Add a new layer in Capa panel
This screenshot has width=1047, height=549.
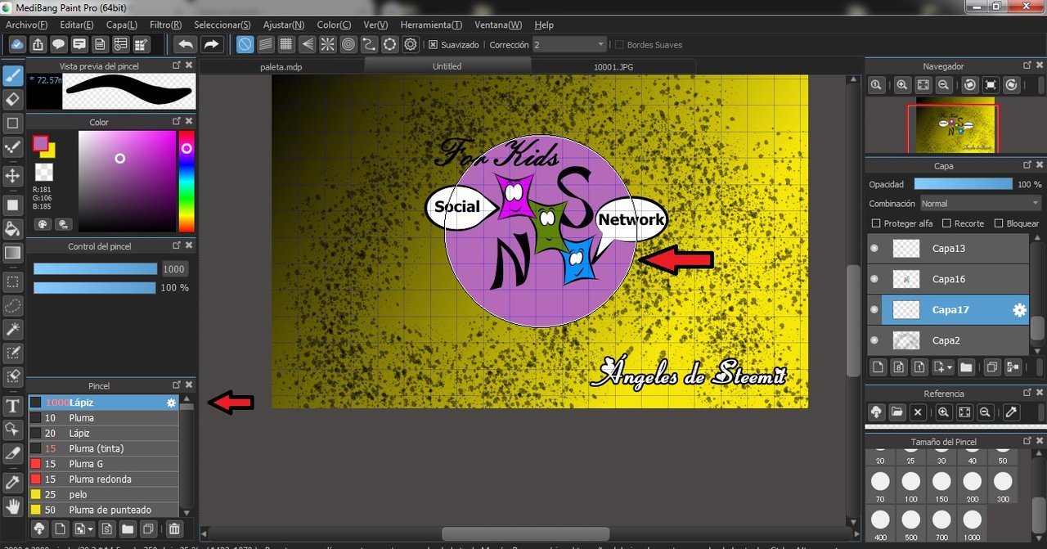click(x=877, y=367)
